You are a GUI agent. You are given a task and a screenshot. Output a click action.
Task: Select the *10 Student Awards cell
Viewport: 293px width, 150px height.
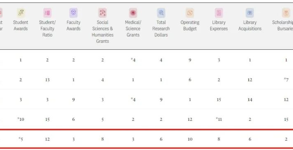point(21,119)
